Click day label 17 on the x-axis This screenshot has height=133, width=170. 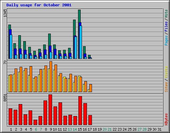(90, 129)
